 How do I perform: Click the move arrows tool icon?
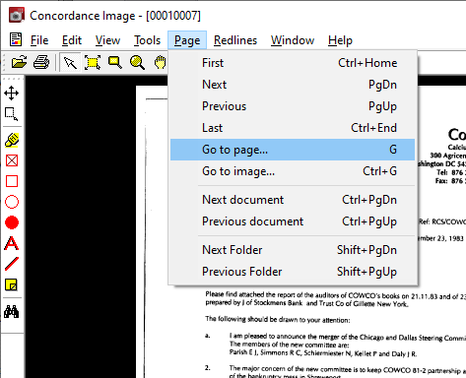12,94
